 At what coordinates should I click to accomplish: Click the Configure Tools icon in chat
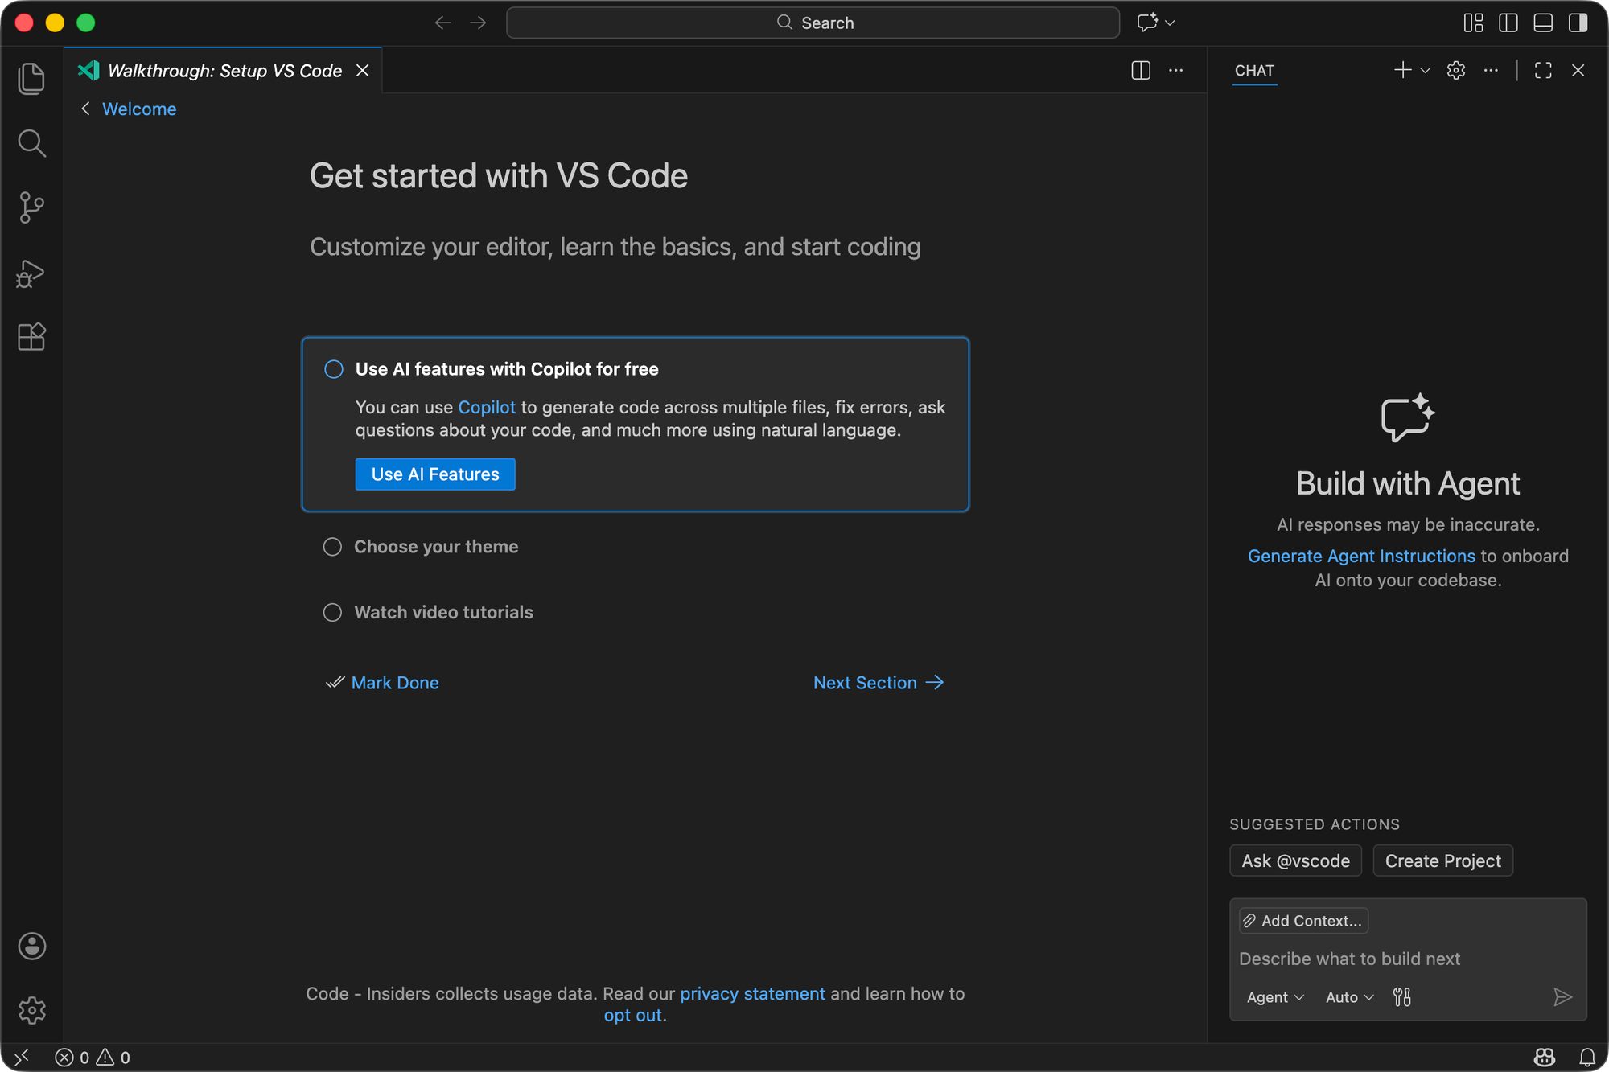pos(1402,997)
